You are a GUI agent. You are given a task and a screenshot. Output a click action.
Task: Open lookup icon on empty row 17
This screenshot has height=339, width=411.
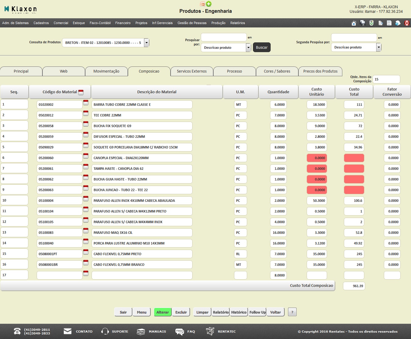point(86,273)
